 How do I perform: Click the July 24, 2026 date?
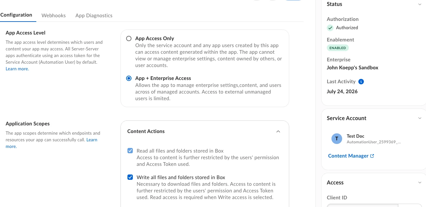pos(342,92)
